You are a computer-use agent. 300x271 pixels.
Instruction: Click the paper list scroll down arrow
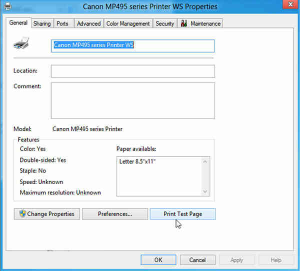click(x=205, y=191)
